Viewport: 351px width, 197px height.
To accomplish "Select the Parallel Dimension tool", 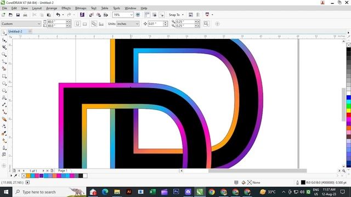I will tap(4, 105).
